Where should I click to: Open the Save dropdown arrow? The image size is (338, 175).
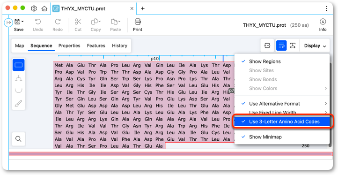coord(22,22)
